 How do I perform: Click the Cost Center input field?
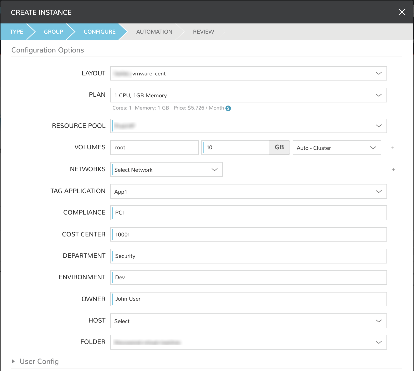click(x=248, y=234)
